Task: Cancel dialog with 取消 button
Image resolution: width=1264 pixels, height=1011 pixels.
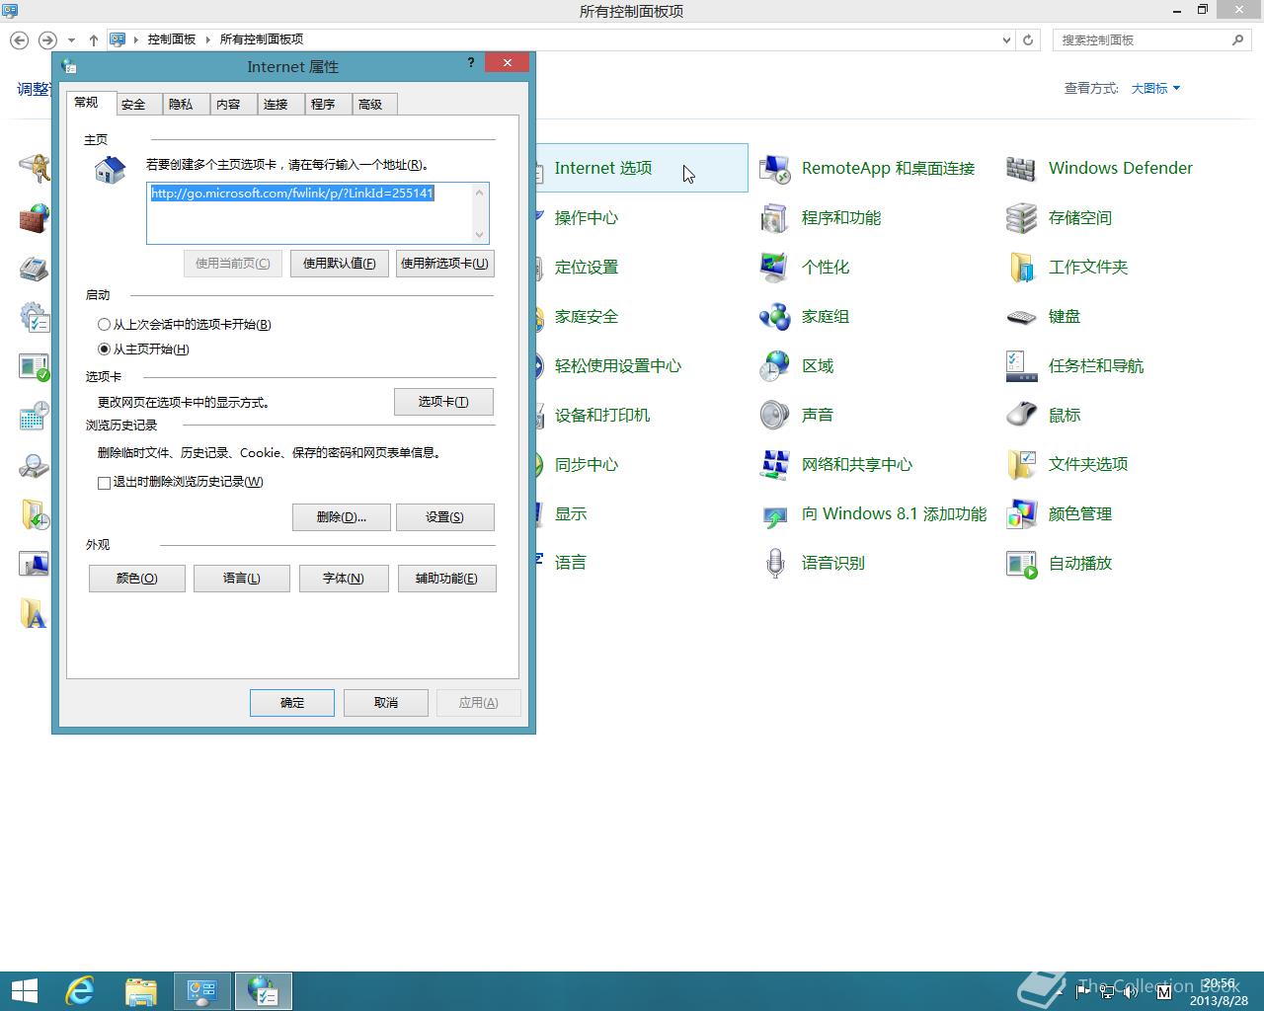Action: tap(386, 703)
